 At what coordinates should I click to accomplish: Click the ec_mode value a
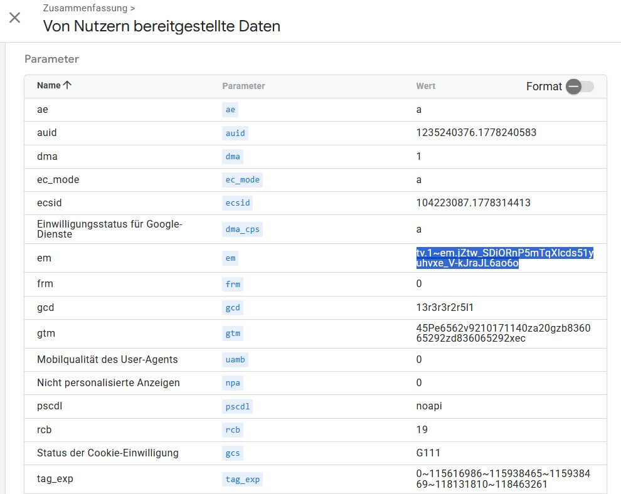(x=418, y=180)
